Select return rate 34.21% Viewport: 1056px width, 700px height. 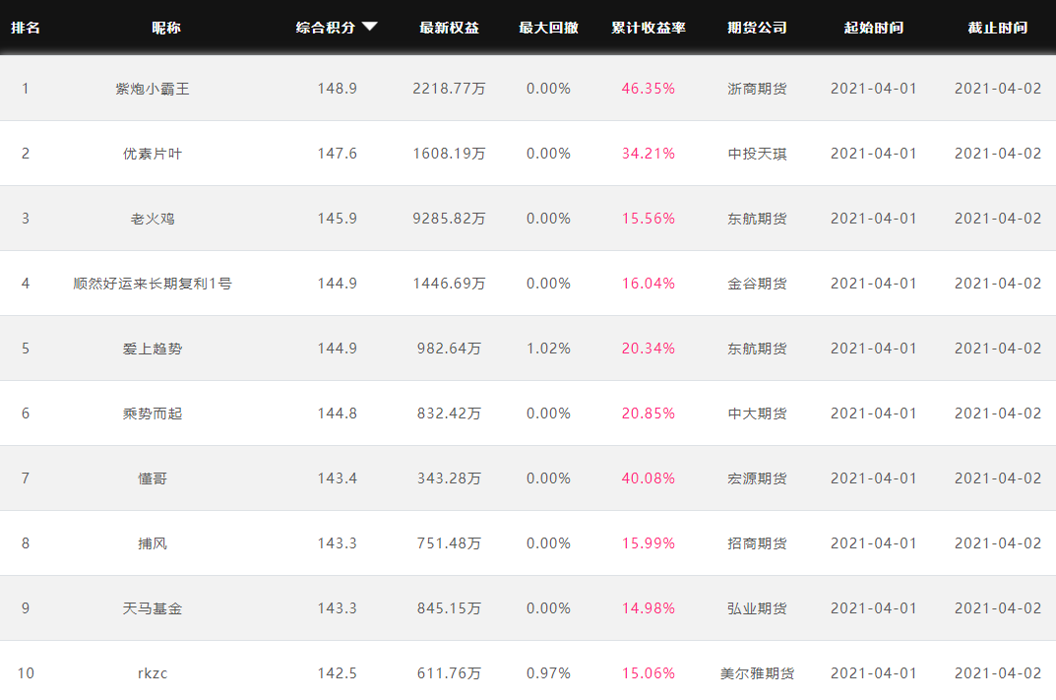(649, 154)
